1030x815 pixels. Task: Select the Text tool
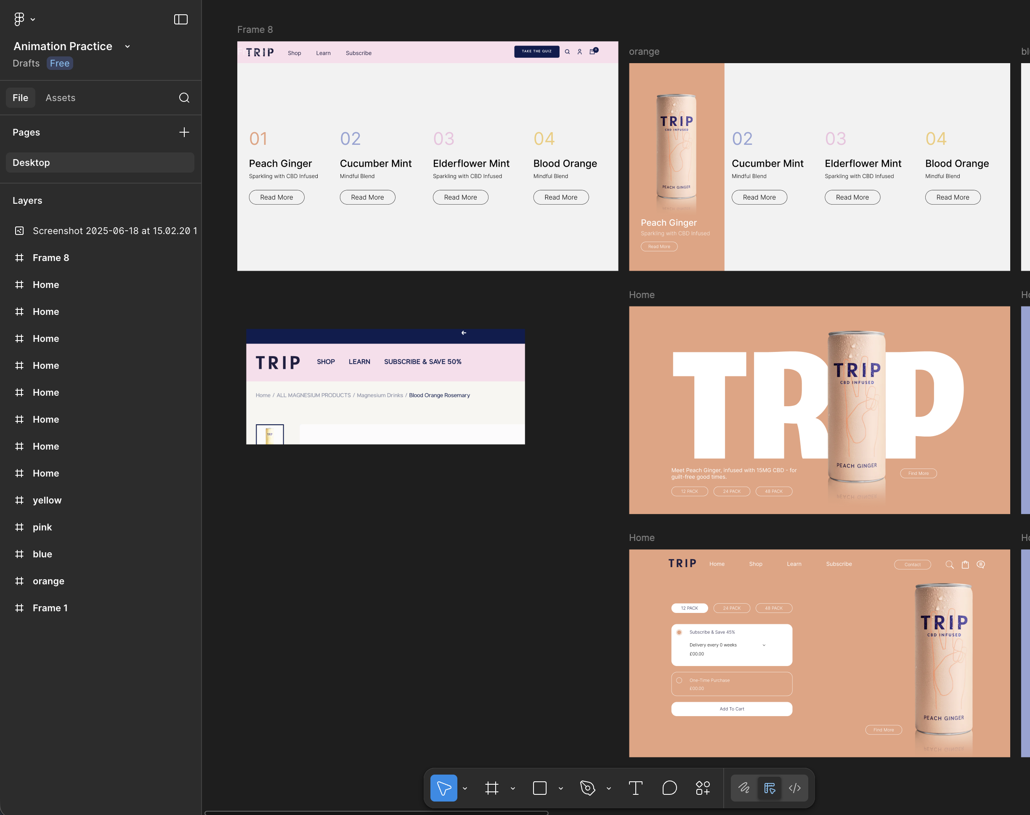click(x=636, y=788)
